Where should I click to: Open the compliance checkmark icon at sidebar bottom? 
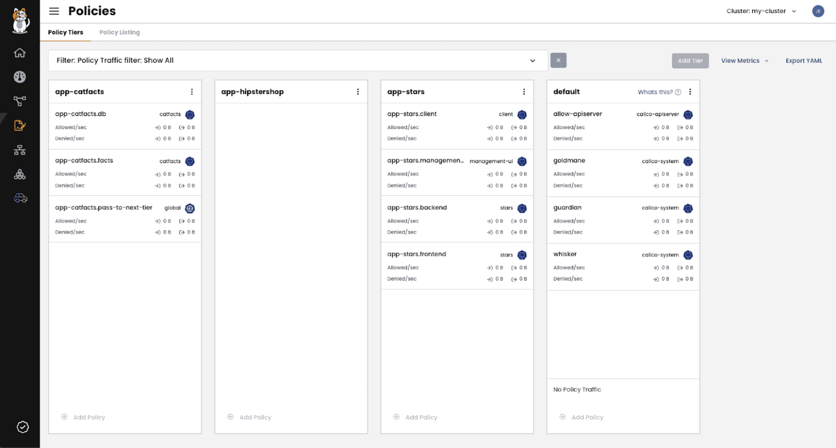click(x=23, y=427)
